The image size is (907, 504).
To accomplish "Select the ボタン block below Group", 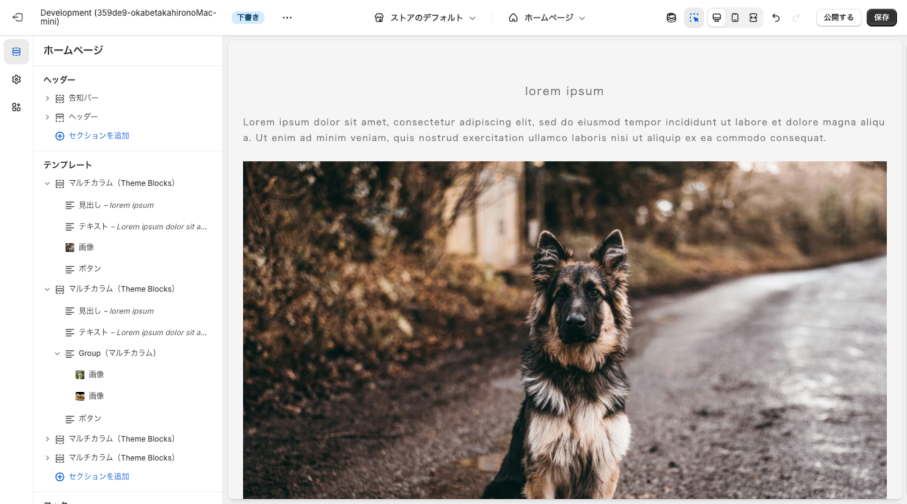I will click(90, 419).
